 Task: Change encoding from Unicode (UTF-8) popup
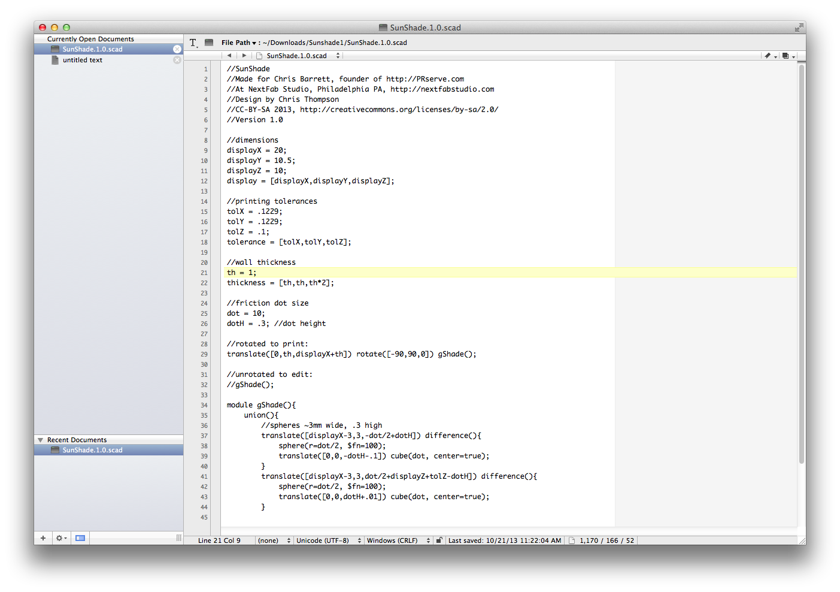329,540
